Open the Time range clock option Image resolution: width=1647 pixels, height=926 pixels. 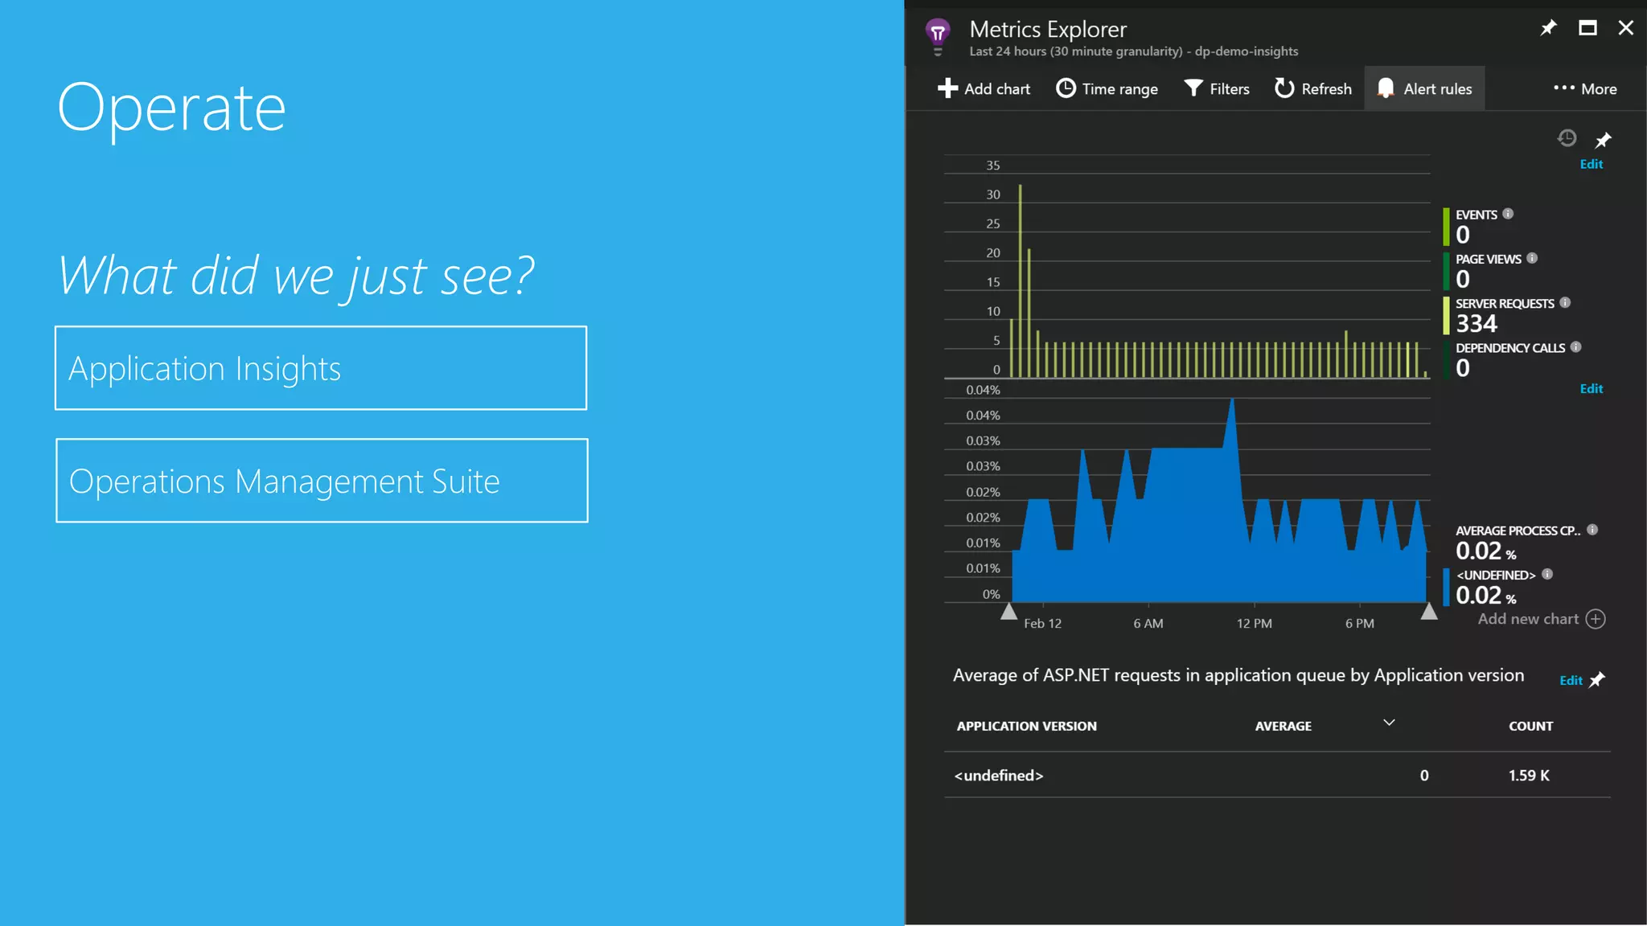click(1107, 88)
